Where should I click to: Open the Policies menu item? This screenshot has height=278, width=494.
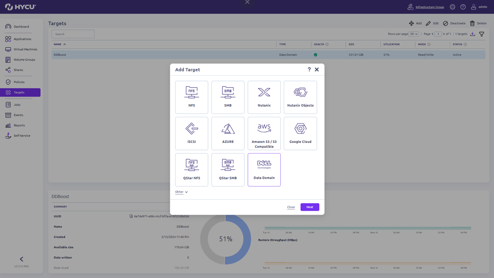(19, 82)
